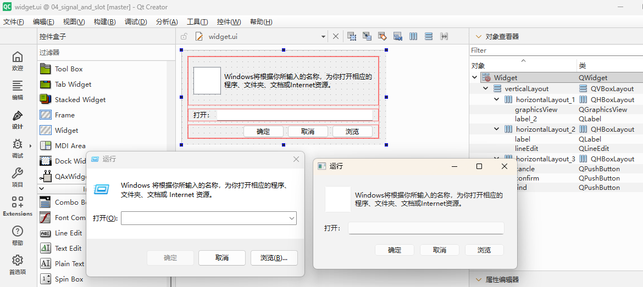Viewport: 643px width, 287px height.
Task: Switch to 编辑 mode in the sidebar
Action: point(17,91)
